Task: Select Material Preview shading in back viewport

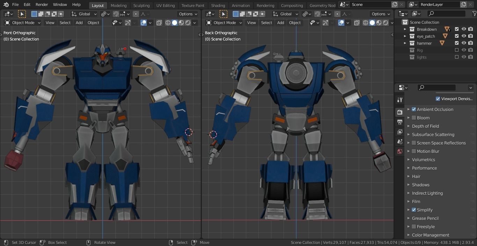Action: [x=379, y=22]
